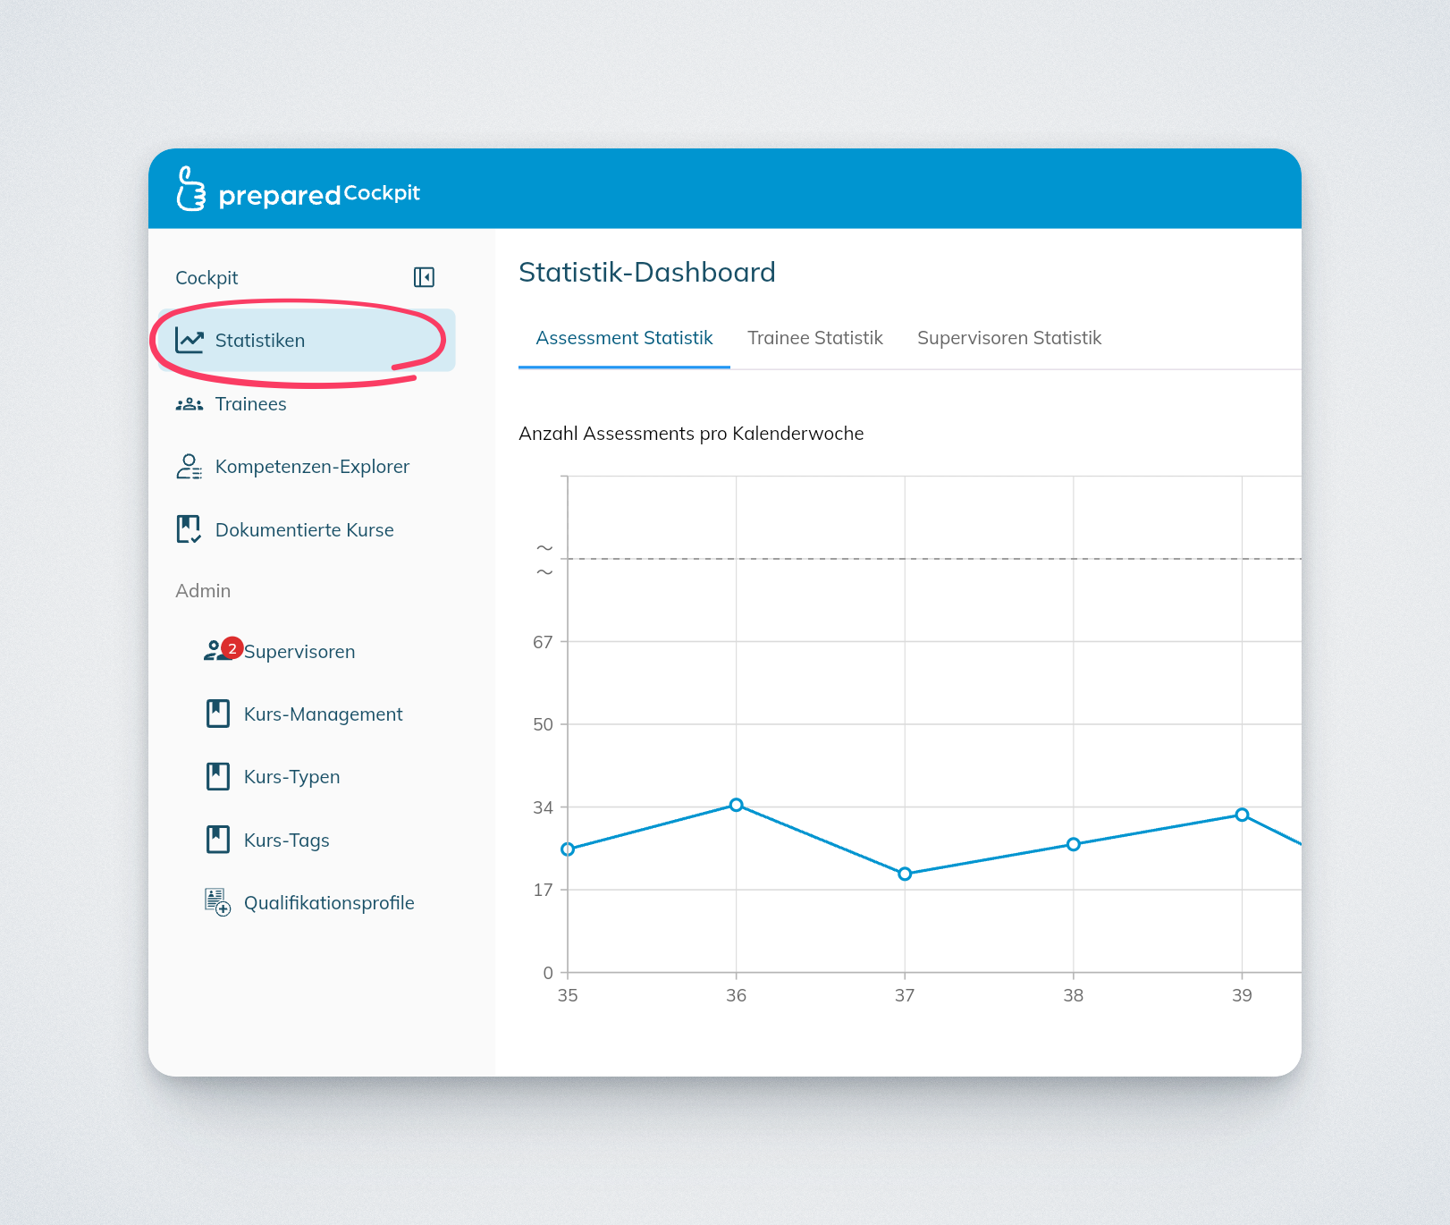Screen dimensions: 1450x1225
Task: Click the Kurs-Tags book icon
Action: click(218, 840)
